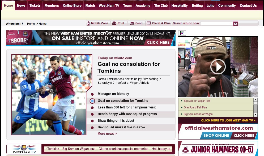Image resolution: width=264 pixels, height=156 pixels.
Task: Click the Send envelope icon
Action: (x=132, y=23)
